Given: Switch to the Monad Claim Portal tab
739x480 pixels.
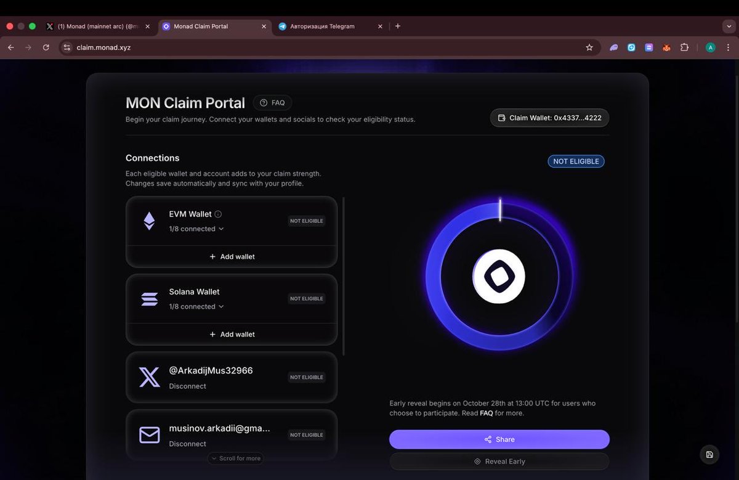Looking at the screenshot, I should pyautogui.click(x=214, y=26).
